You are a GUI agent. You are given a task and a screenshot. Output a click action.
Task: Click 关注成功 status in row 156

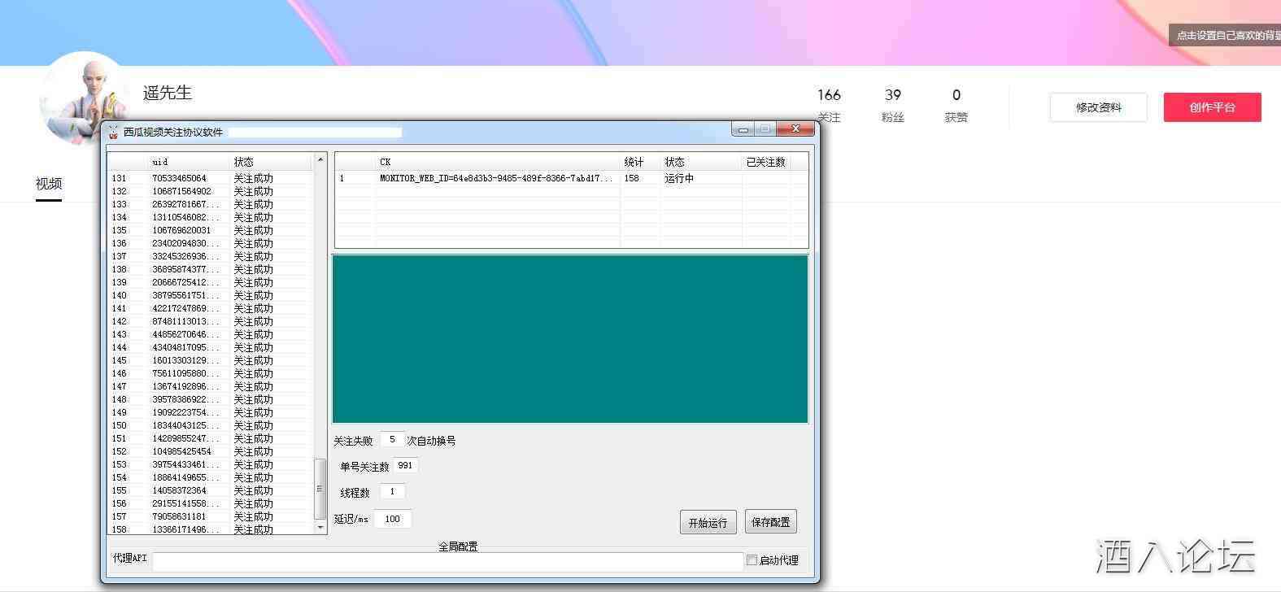click(x=254, y=503)
